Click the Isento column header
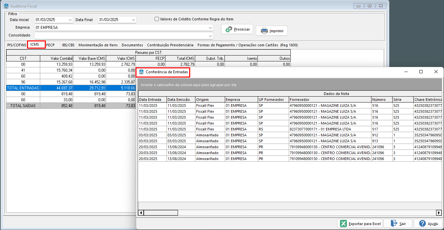The height and width of the screenshot is (230, 444). [241, 58]
